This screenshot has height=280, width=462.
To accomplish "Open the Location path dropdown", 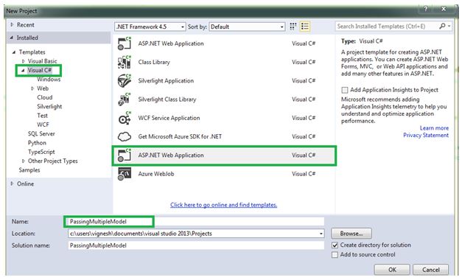I will point(321,234).
